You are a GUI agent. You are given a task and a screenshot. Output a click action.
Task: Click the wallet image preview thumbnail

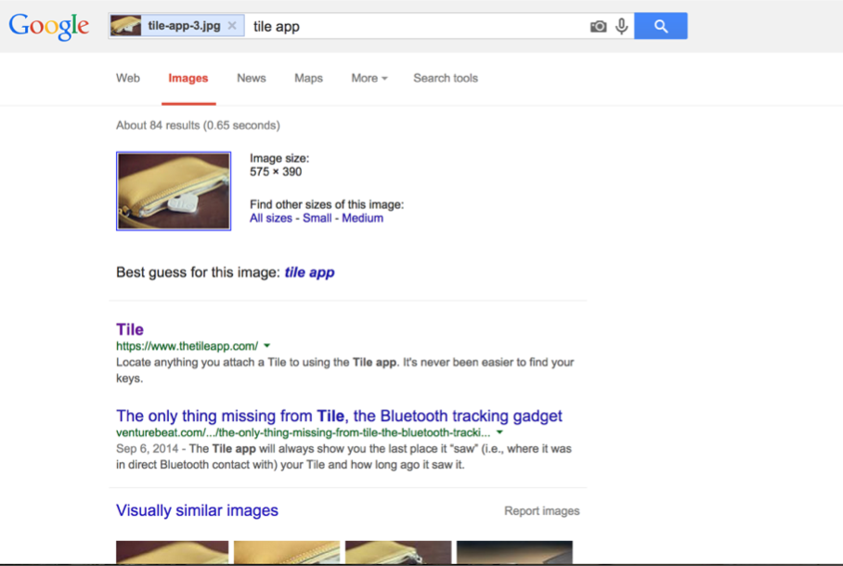point(174,191)
